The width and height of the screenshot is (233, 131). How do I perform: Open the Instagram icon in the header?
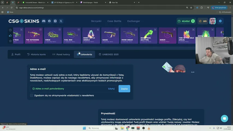point(55,21)
